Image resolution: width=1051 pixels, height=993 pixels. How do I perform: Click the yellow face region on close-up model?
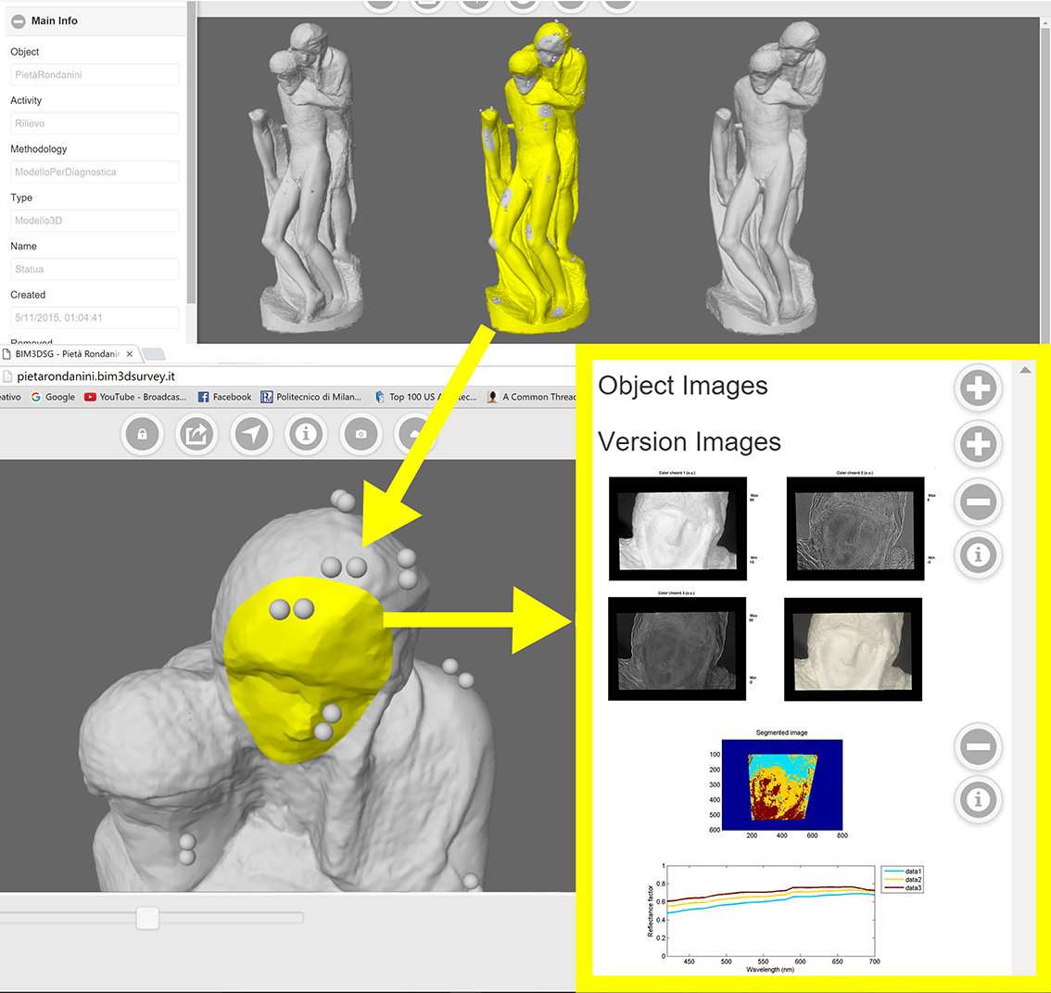click(307, 670)
